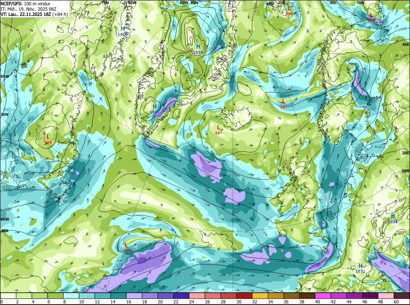Click the L 1009 low marker

pyautogui.click(x=126, y=248)
